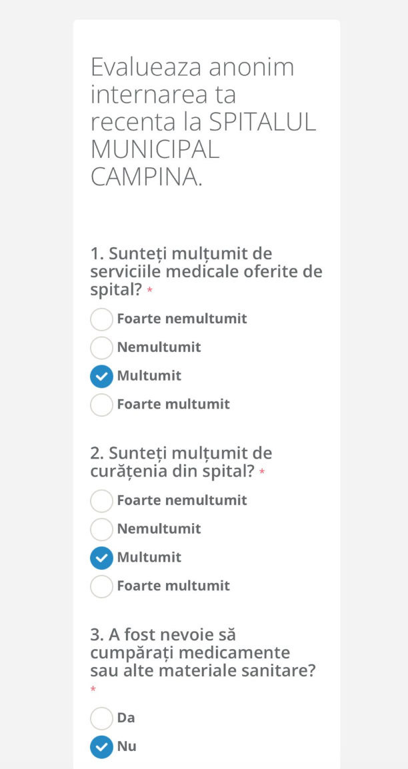Select Foarte nemultumit radio for medical services question
The height and width of the screenshot is (769, 408).
point(101,319)
